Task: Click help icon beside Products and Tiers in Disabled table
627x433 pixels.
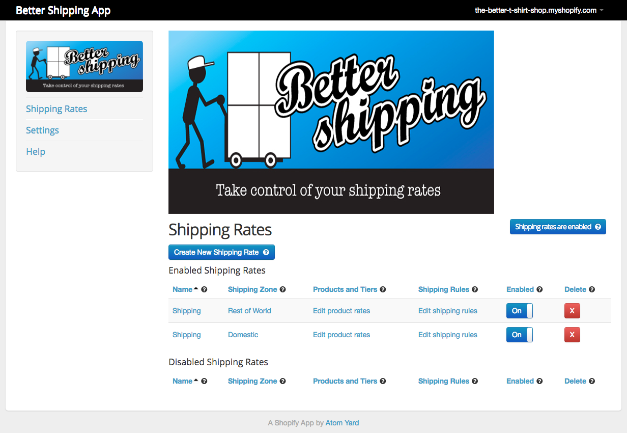Action: [383, 381]
